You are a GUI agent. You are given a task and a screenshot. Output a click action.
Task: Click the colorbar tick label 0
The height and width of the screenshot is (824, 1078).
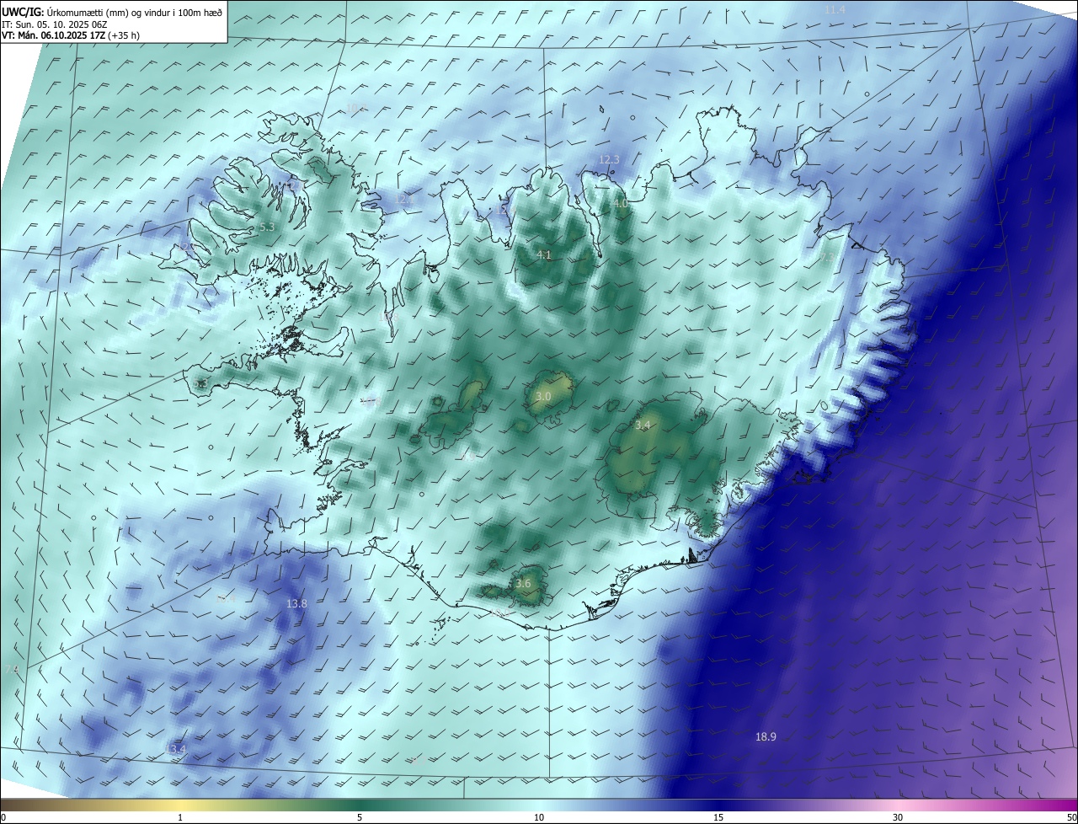click(x=3, y=817)
